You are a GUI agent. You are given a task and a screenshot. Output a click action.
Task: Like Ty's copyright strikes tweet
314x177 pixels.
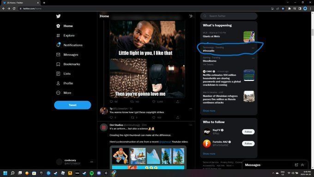[154, 117]
